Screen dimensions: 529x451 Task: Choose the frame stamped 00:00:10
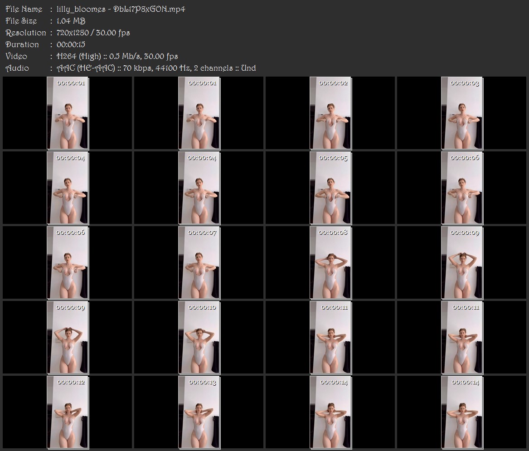[x=199, y=337]
